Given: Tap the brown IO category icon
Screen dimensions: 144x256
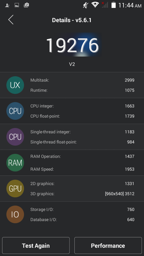Looking at the screenshot, I should (x=15, y=214).
